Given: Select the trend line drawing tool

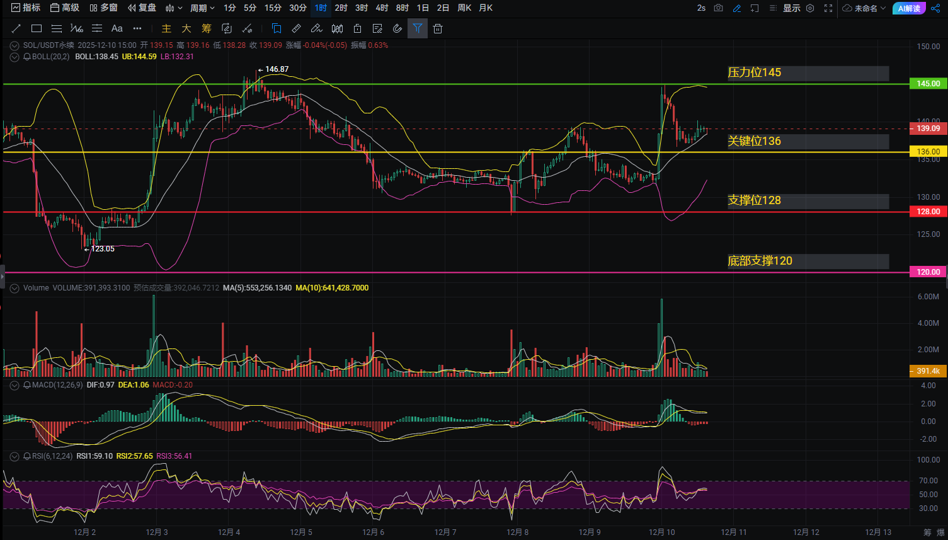Looking at the screenshot, I should 16,28.
